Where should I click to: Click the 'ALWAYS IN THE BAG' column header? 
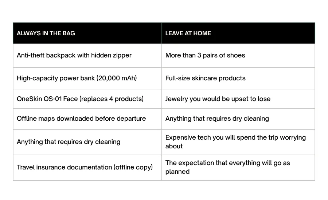coord(46,33)
